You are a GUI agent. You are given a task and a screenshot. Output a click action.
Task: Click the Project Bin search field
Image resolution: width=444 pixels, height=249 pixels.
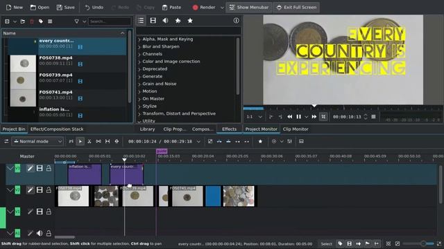click(x=110, y=21)
